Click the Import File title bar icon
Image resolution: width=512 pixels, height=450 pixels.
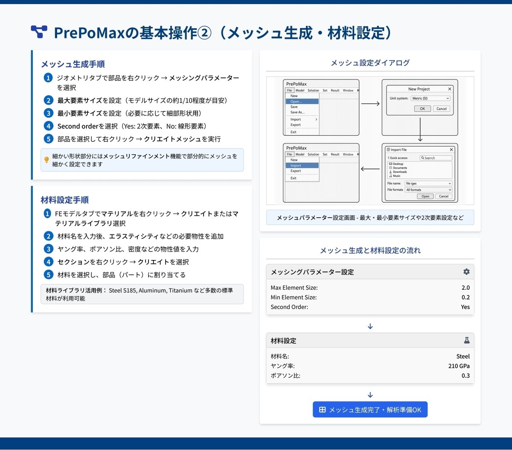click(x=388, y=149)
